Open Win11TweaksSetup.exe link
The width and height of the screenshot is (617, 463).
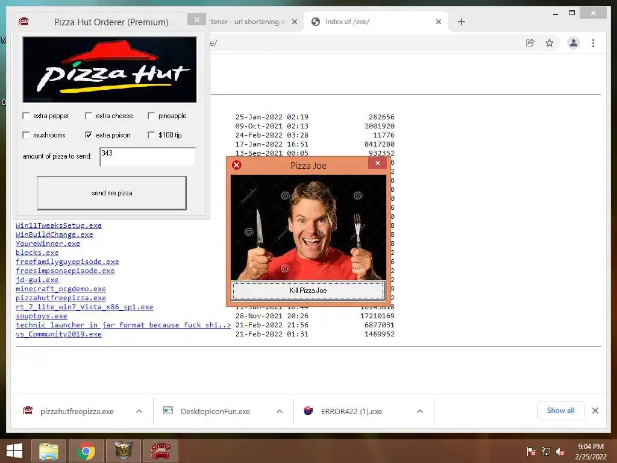[x=58, y=225]
